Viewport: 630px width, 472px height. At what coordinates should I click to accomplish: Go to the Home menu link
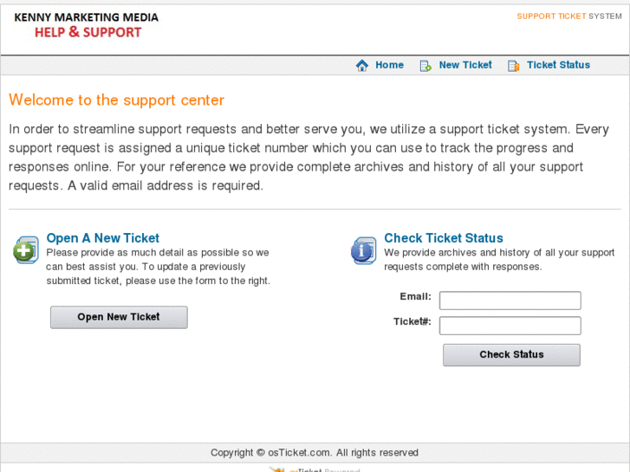pyautogui.click(x=389, y=65)
